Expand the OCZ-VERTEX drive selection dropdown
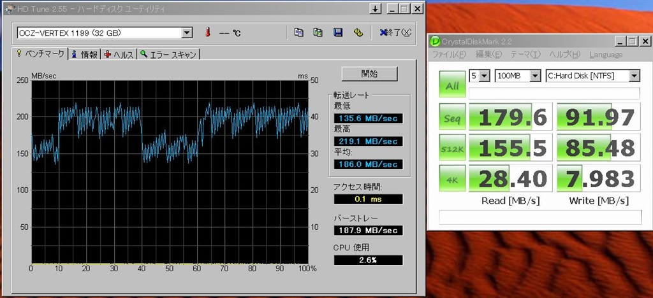Image resolution: width=653 pixels, height=298 pixels. point(187,33)
